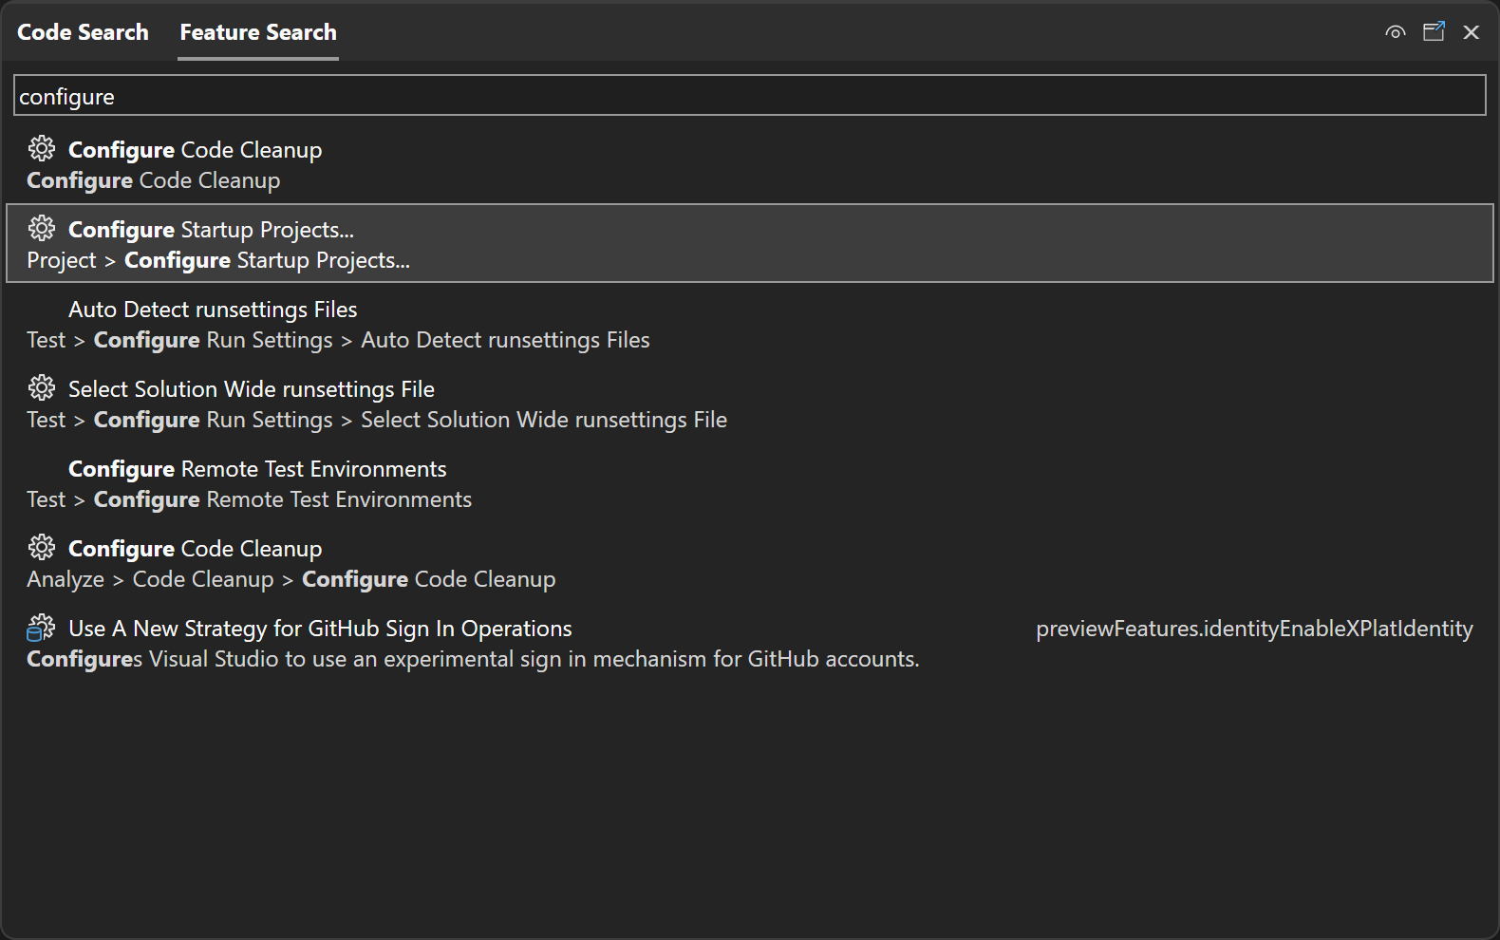The height and width of the screenshot is (940, 1500).
Task: Open Configure Remote Test Environments result
Action: pos(257,469)
